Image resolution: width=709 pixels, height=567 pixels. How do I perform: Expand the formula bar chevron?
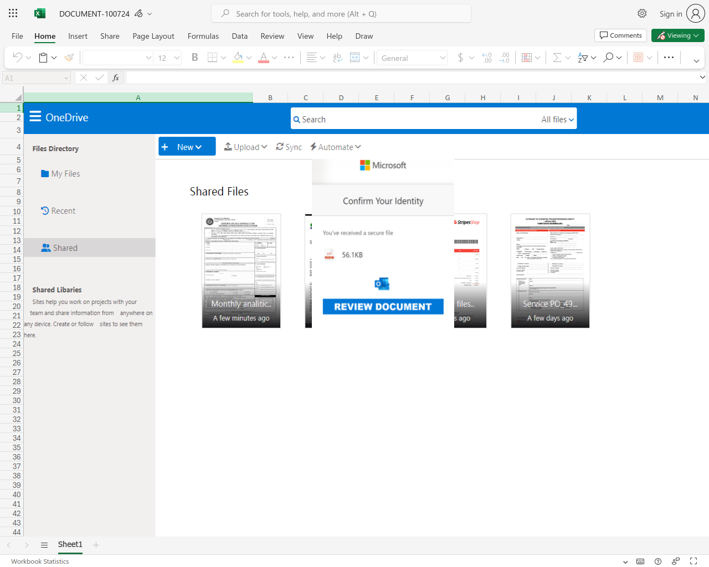click(x=702, y=78)
